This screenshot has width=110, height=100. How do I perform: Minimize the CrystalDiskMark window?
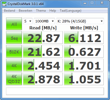[x=85, y=3]
